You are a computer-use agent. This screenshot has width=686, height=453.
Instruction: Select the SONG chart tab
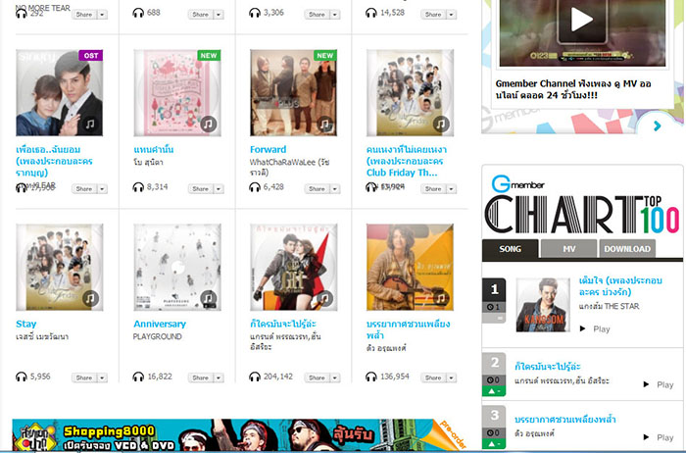coord(511,249)
